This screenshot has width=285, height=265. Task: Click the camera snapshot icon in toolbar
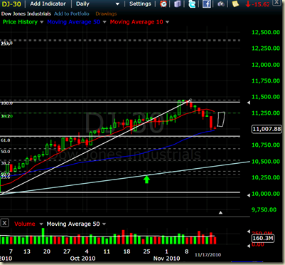tap(221, 4)
